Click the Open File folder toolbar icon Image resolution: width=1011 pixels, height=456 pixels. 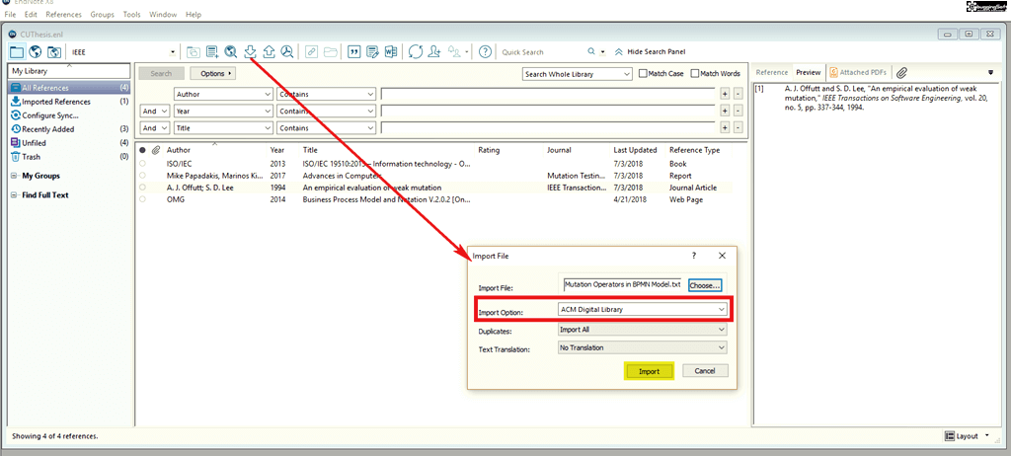(x=330, y=52)
